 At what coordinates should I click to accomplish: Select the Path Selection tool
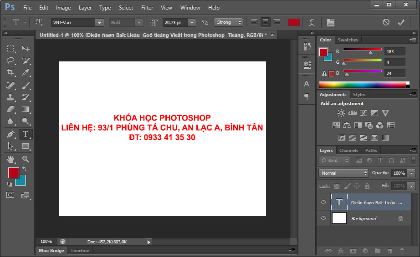coord(10,146)
